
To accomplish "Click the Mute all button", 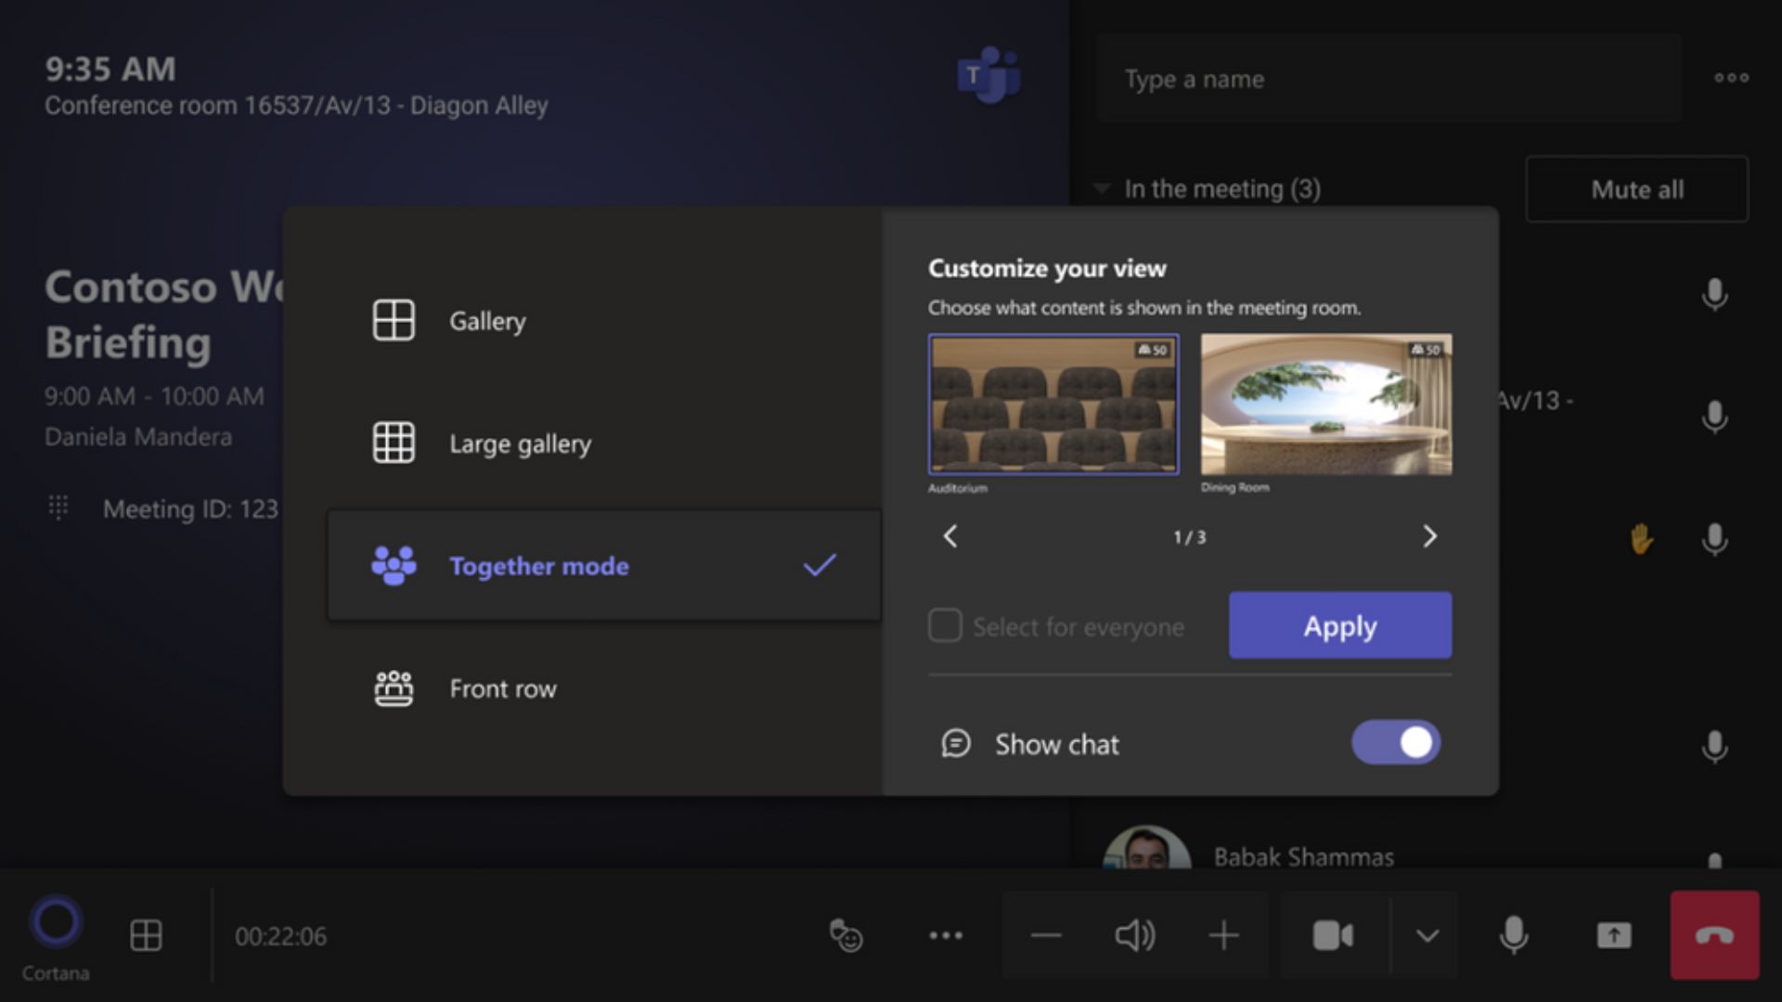I will tap(1636, 188).
